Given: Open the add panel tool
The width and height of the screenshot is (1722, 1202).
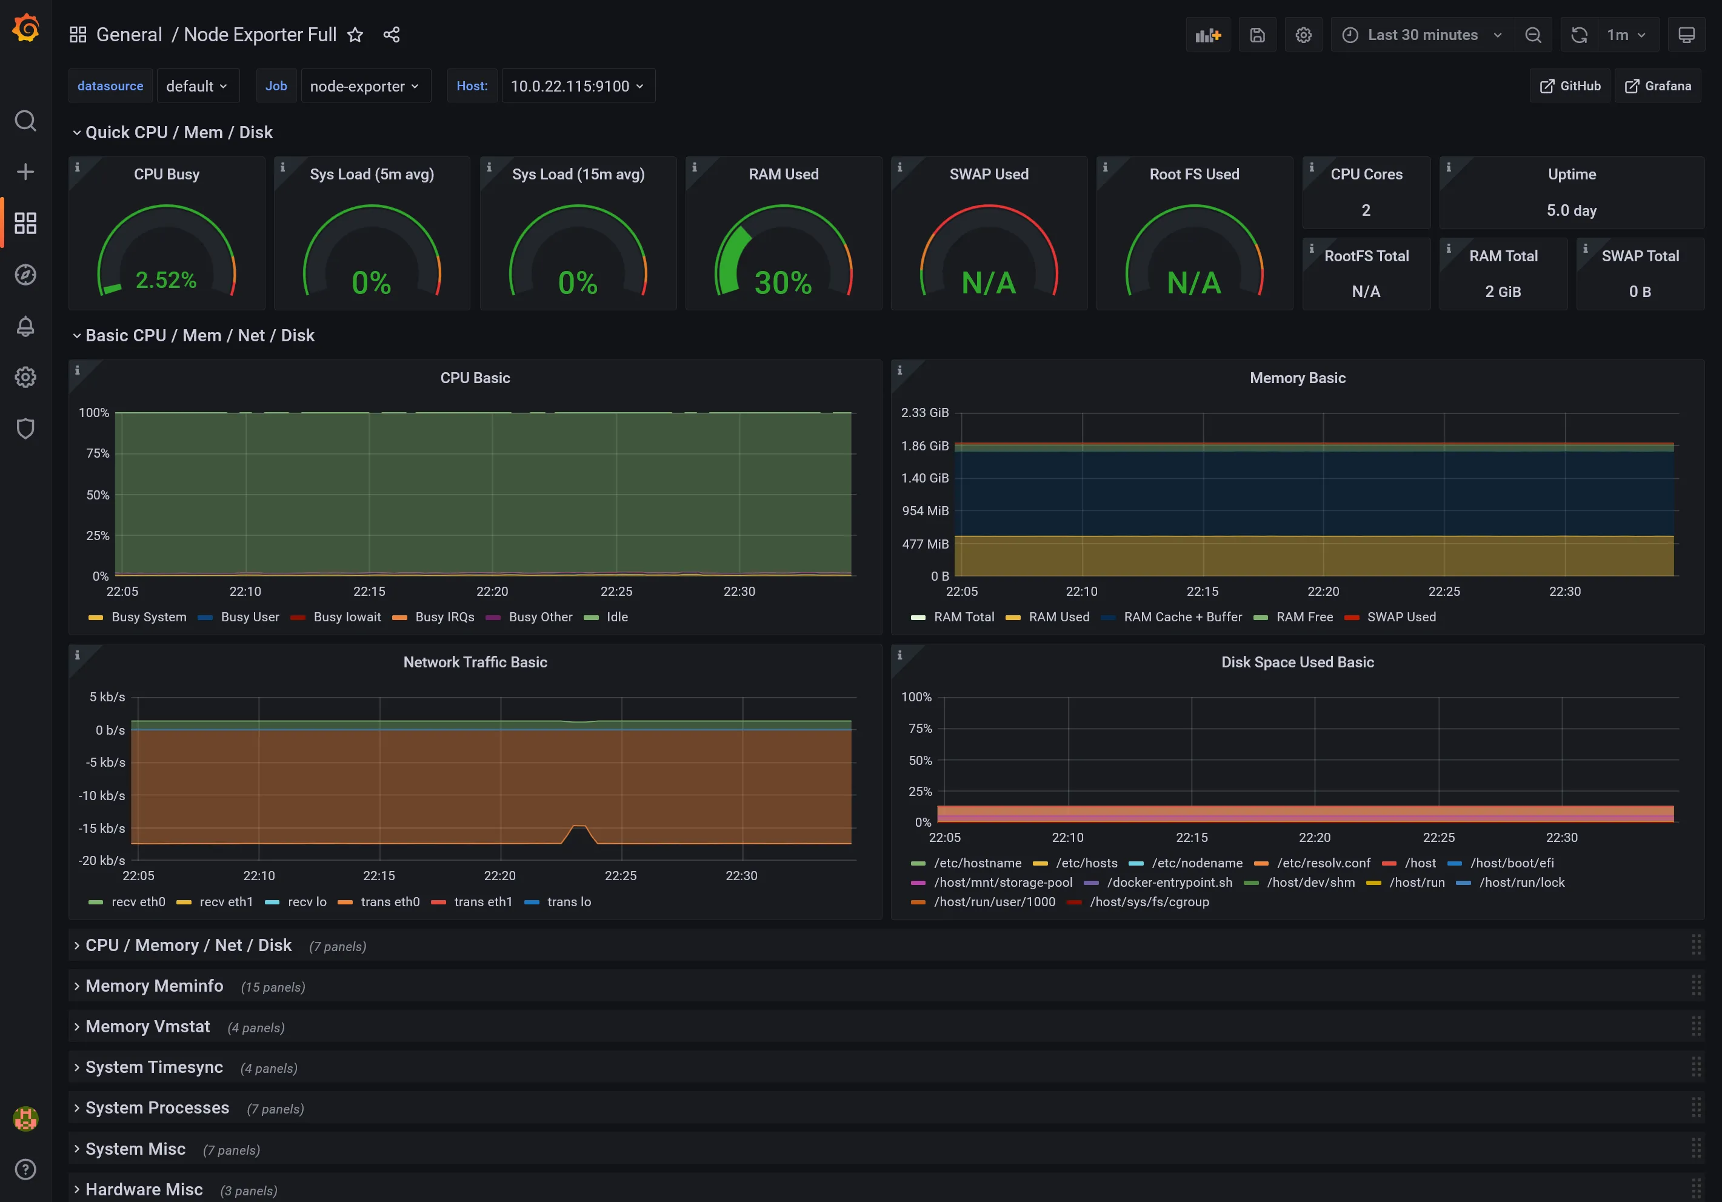Looking at the screenshot, I should coord(1207,35).
